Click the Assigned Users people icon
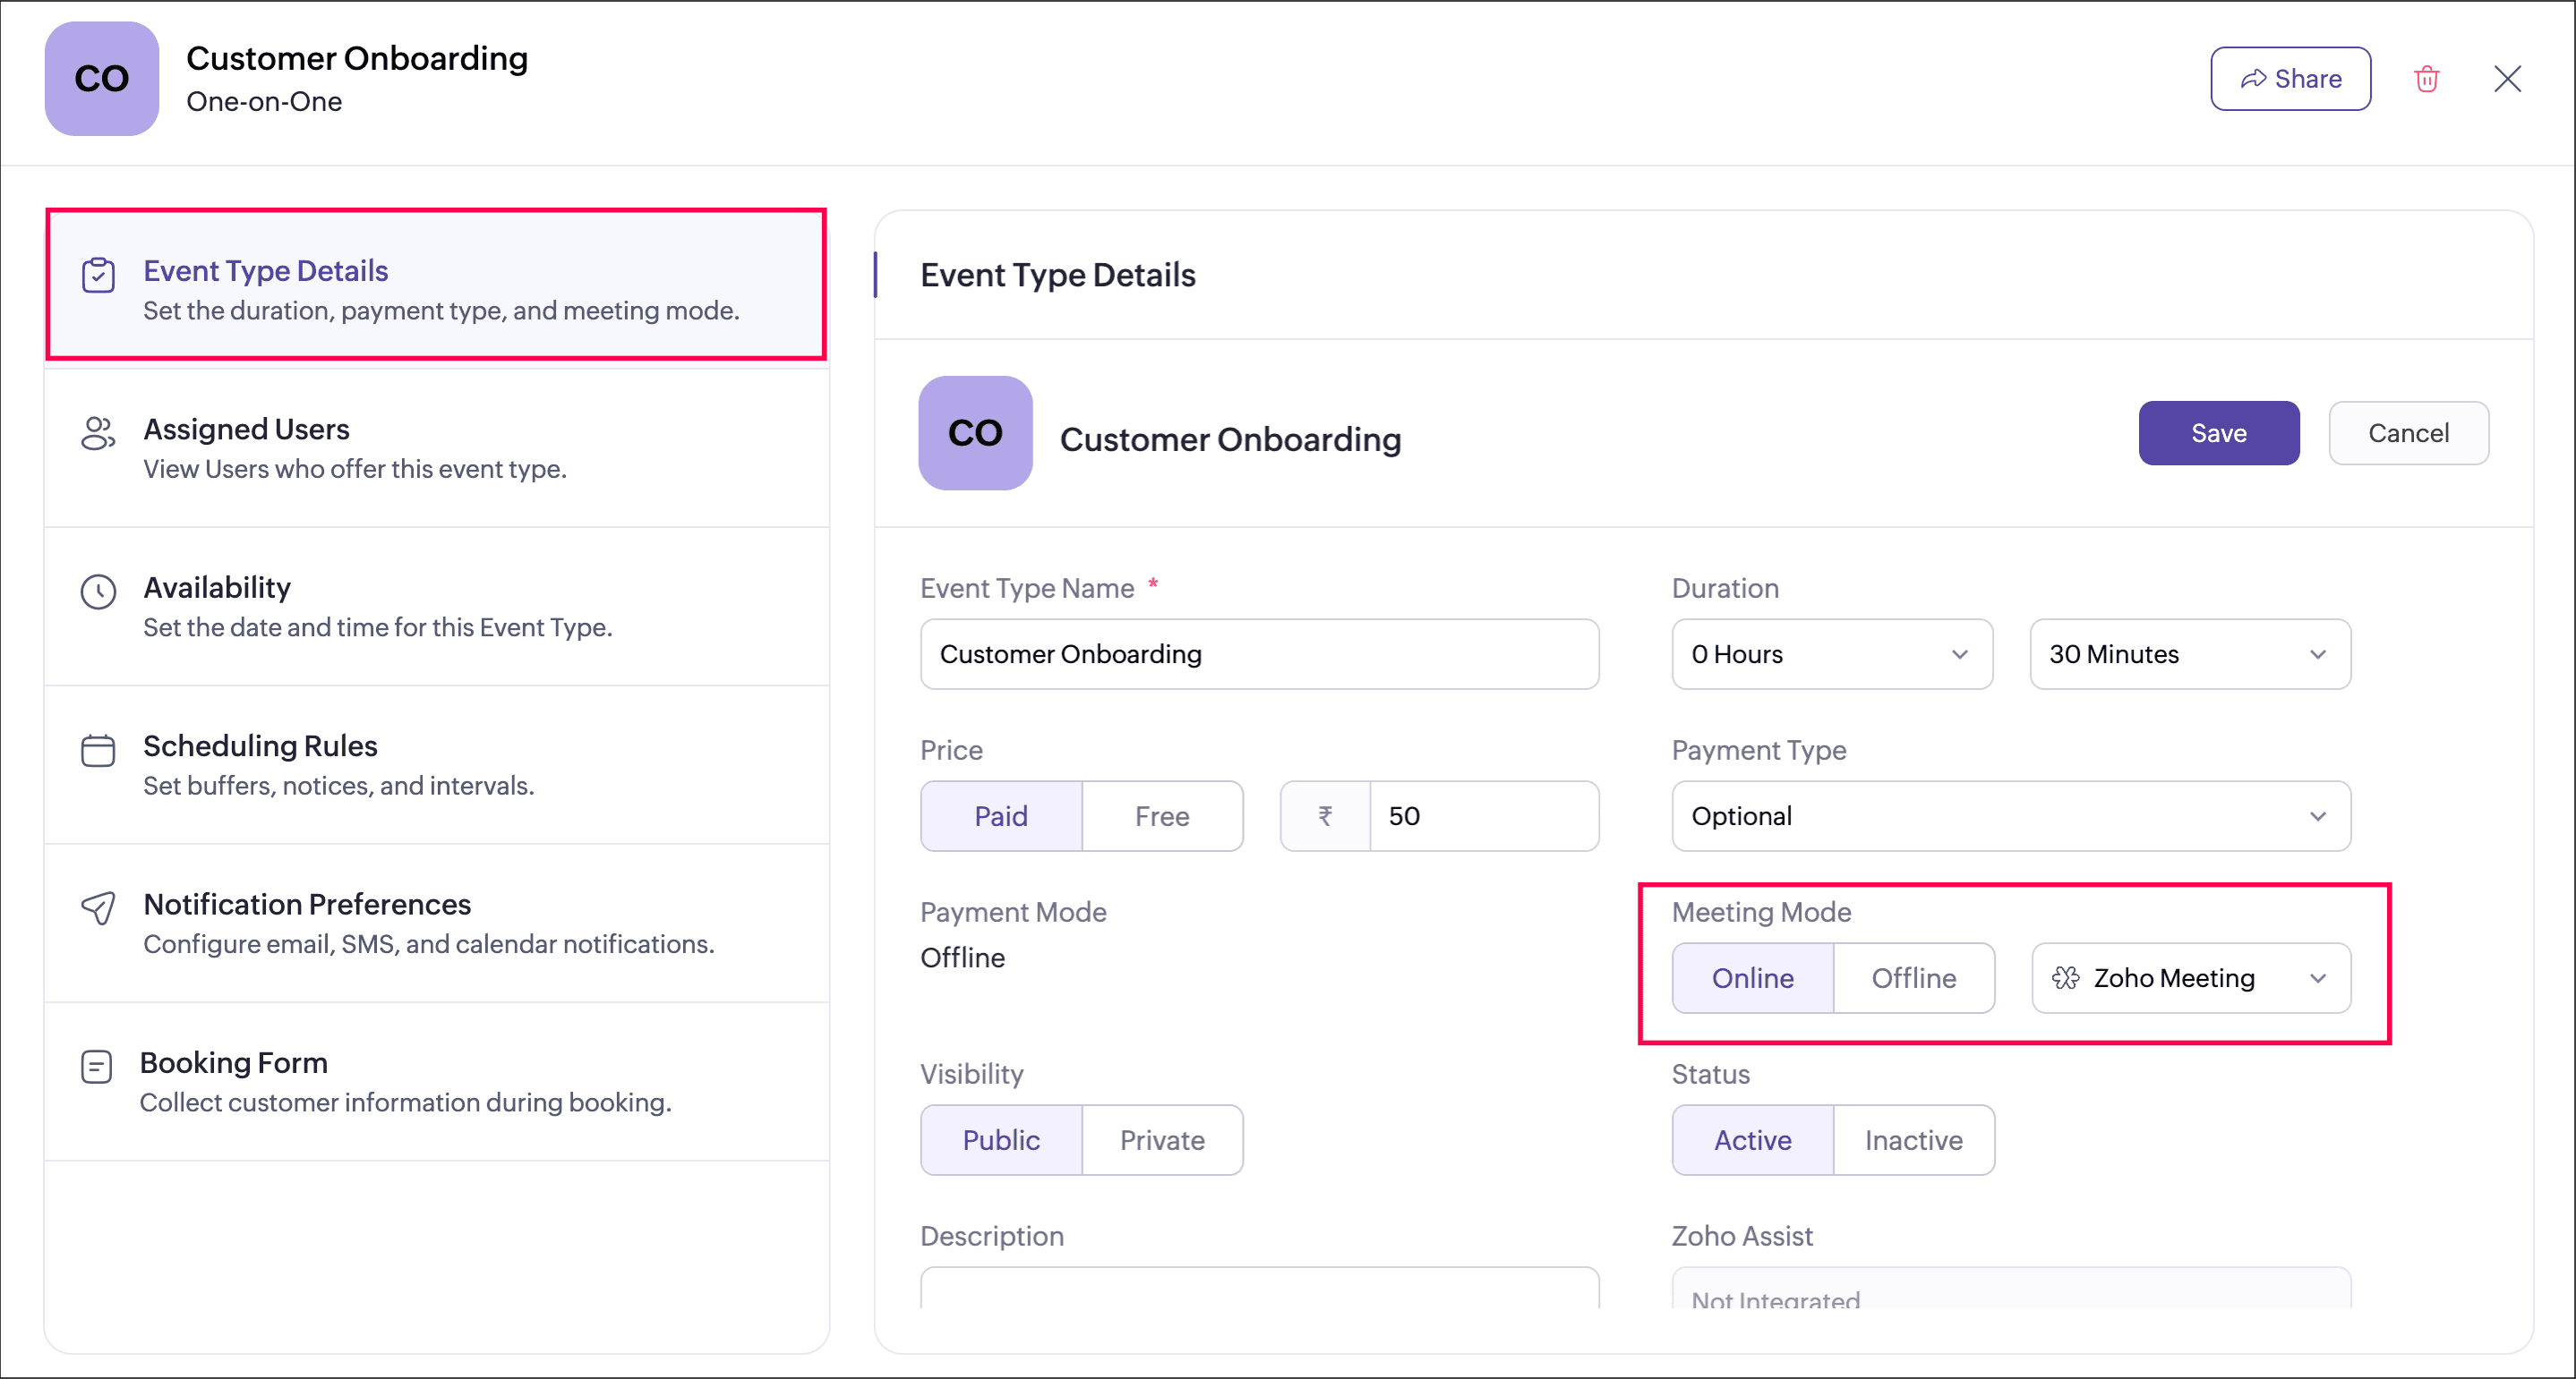 pos(98,433)
